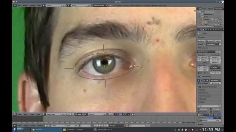Switch to World properties tab icon
This screenshot has width=236, height=132.
pyautogui.click(x=211, y=29)
